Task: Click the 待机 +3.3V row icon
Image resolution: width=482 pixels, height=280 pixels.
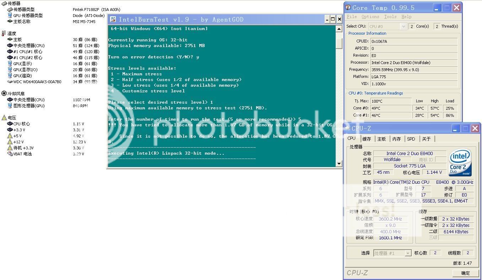Action: [10, 148]
